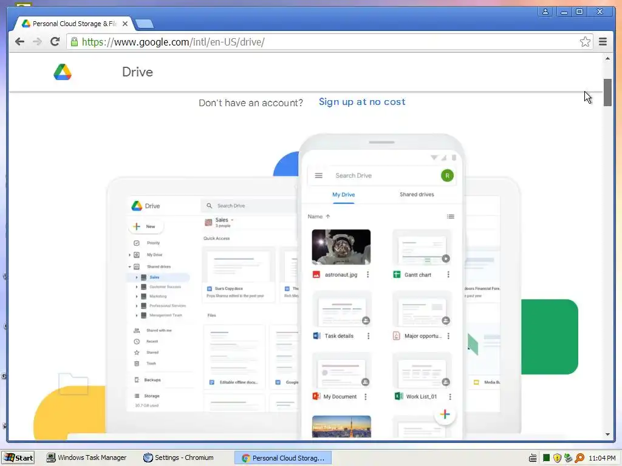The image size is (622, 466).
Task: Click the orange magnifier tray icon
Action: [x=579, y=458]
